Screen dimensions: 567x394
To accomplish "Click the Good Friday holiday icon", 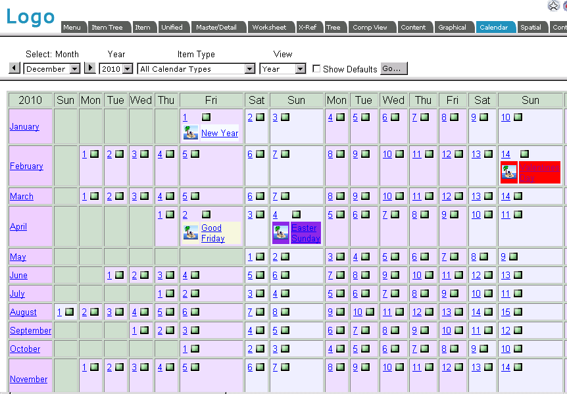I will [x=191, y=233].
